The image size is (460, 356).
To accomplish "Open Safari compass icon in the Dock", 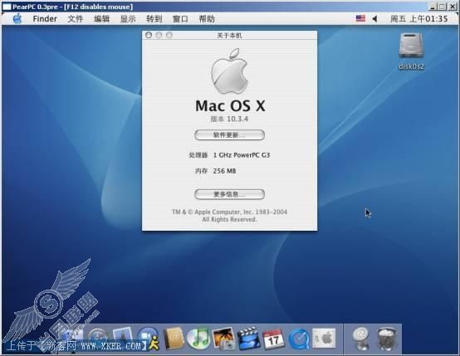I will 98,338.
